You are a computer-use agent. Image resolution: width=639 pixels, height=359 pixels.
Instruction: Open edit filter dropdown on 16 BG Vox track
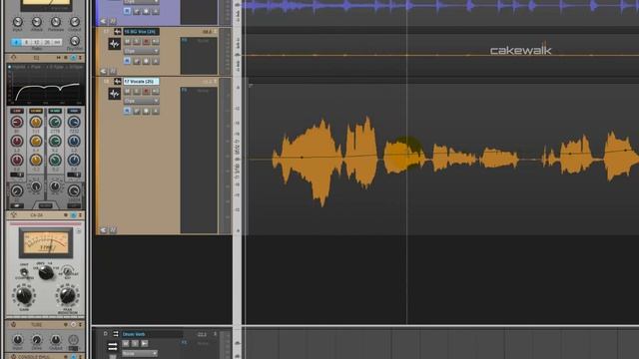[x=141, y=51]
